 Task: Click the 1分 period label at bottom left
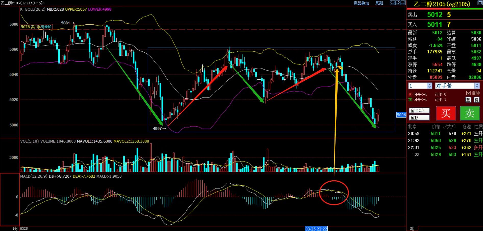pyautogui.click(x=15, y=228)
